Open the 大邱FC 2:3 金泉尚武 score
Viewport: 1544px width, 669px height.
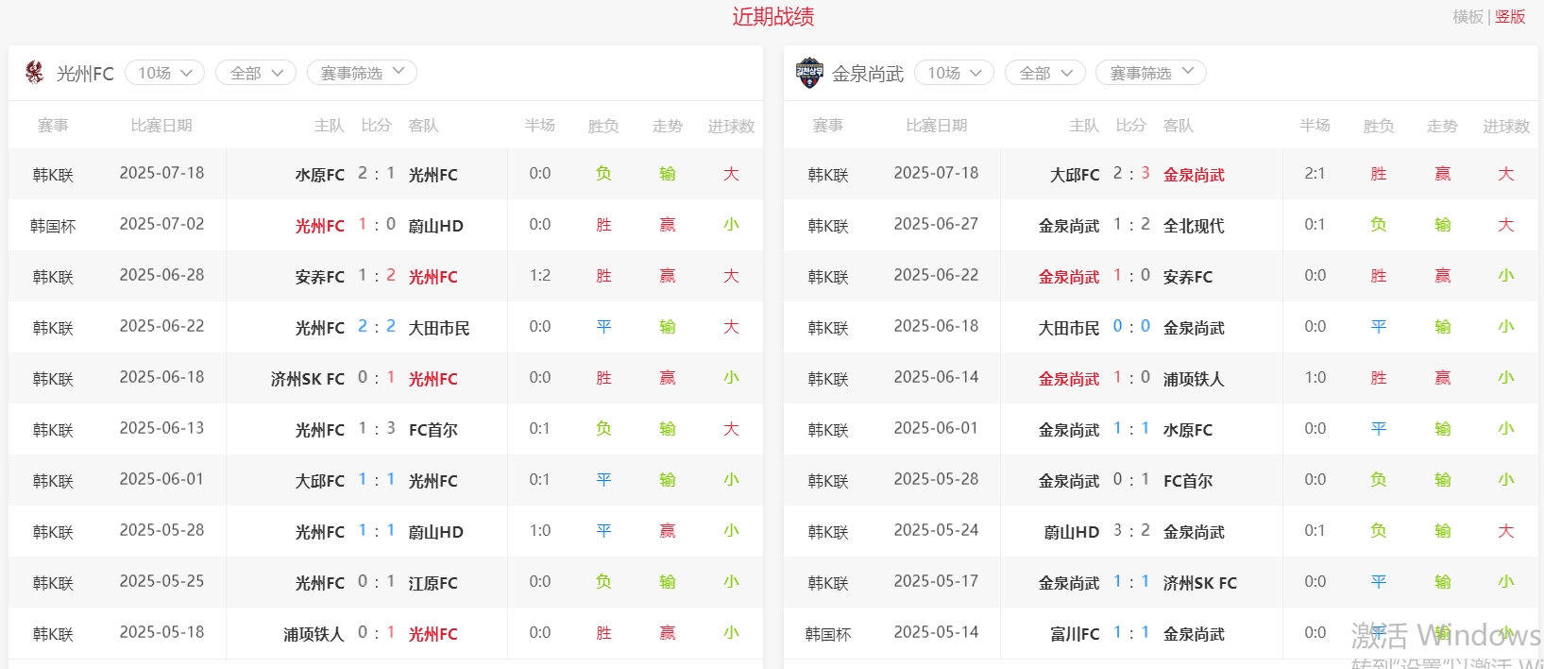(1131, 174)
